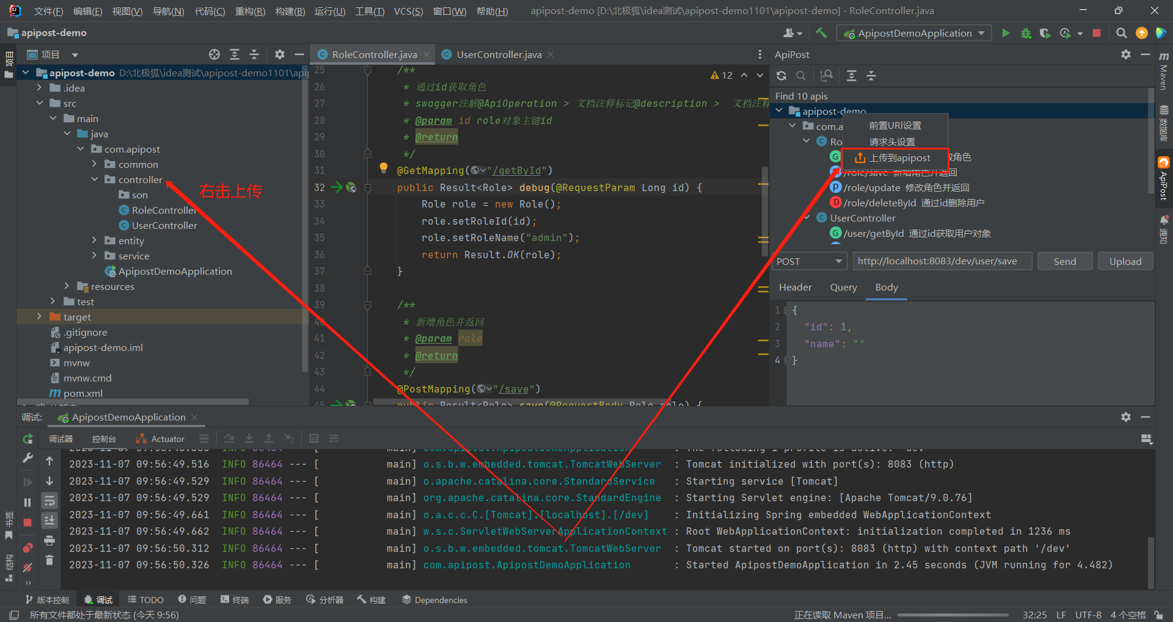View breakpoints icon in debug panel
The width and height of the screenshot is (1173, 622).
pos(27,548)
